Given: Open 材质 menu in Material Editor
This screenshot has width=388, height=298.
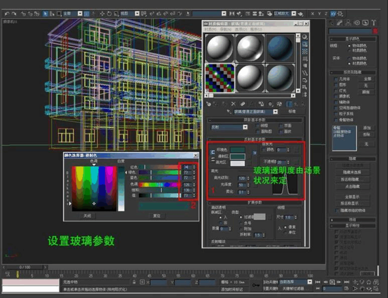Looking at the screenshot, I should (211, 29).
